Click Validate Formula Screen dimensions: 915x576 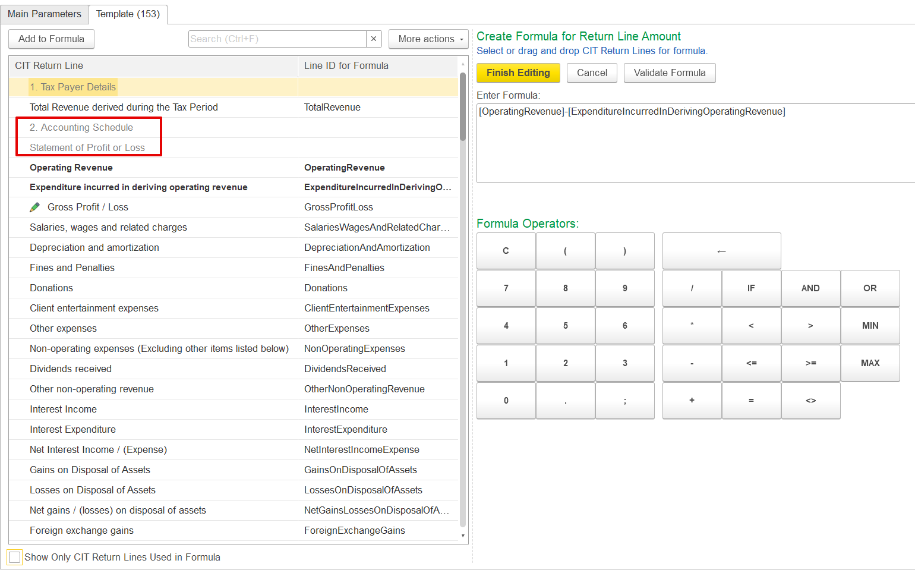(x=670, y=73)
